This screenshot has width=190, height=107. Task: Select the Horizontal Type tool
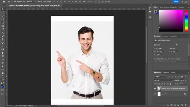tap(3, 63)
